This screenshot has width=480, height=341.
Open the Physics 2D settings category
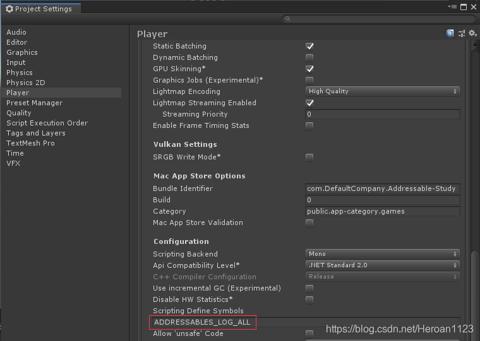26,83
